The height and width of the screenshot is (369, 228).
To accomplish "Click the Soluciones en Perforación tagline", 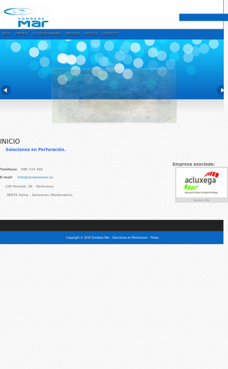I will tap(36, 149).
